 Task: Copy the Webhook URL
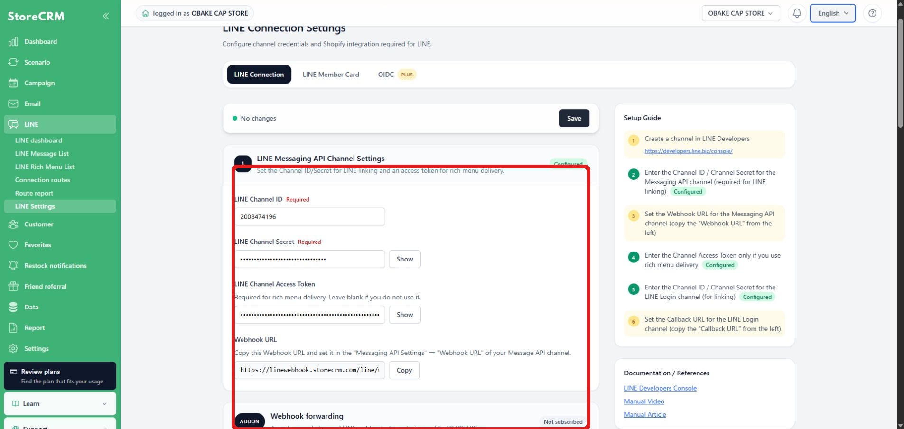[404, 370]
